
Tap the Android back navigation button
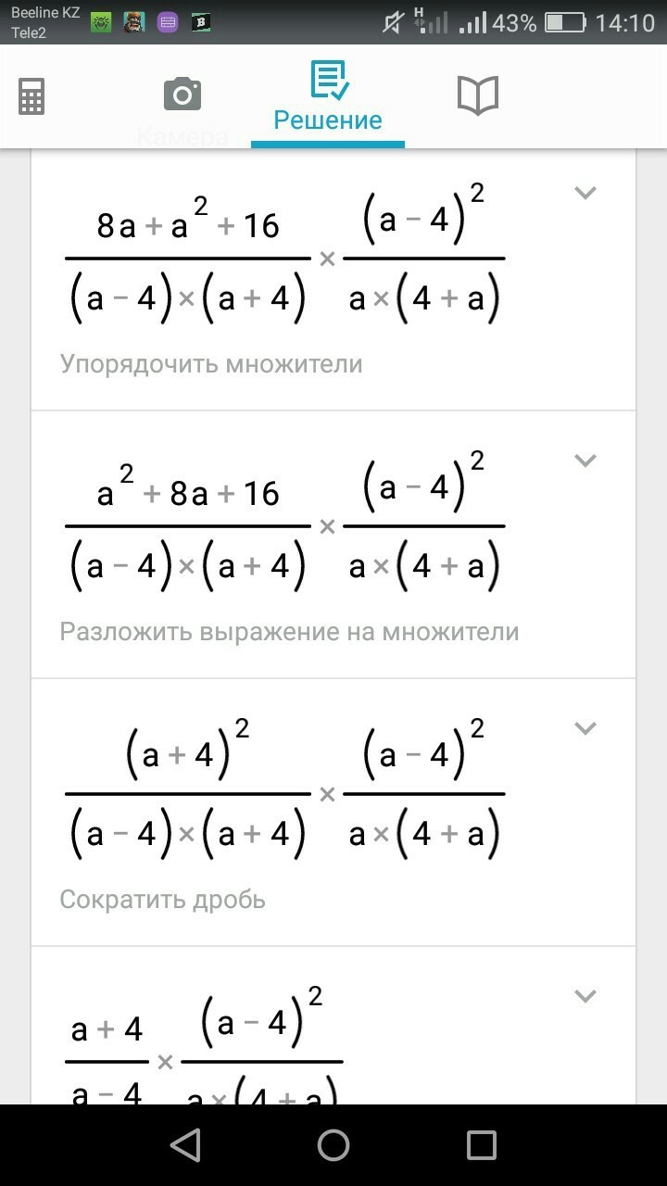click(x=185, y=1145)
